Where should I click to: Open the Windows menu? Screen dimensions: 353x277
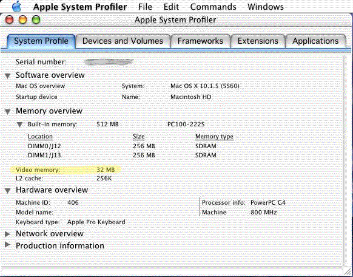tap(266, 7)
